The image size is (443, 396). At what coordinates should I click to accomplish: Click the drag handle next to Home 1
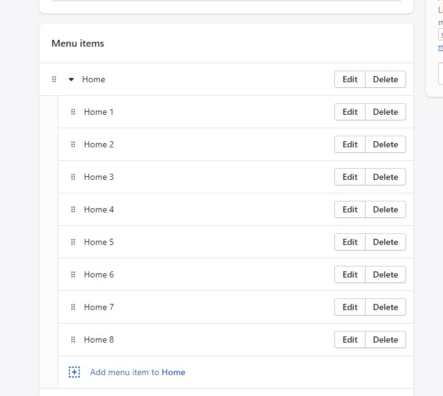(x=73, y=112)
